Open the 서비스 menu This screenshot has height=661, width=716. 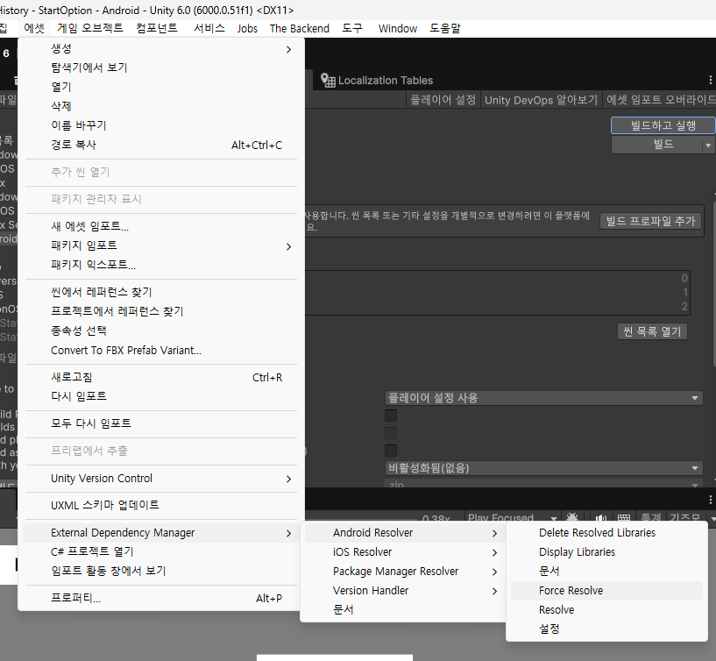pyautogui.click(x=209, y=28)
